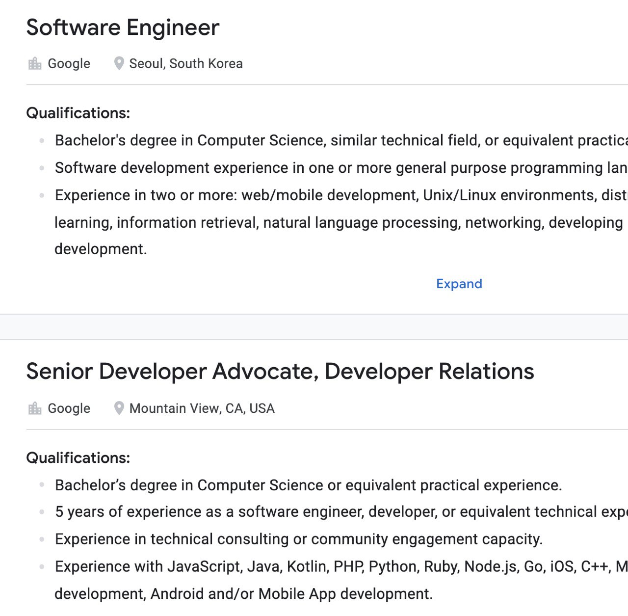Click the Mountain View, CA, USA location text
The width and height of the screenshot is (628, 616).
[202, 408]
